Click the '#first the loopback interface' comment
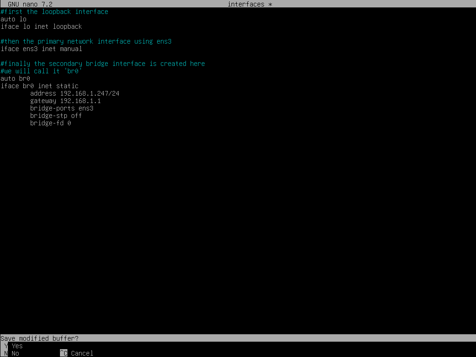Viewport: 476px width, 357px height. coord(54,12)
